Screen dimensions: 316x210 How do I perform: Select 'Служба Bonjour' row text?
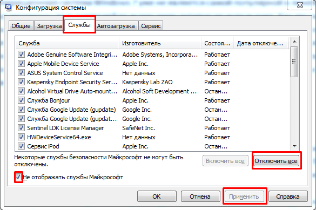[49, 100]
